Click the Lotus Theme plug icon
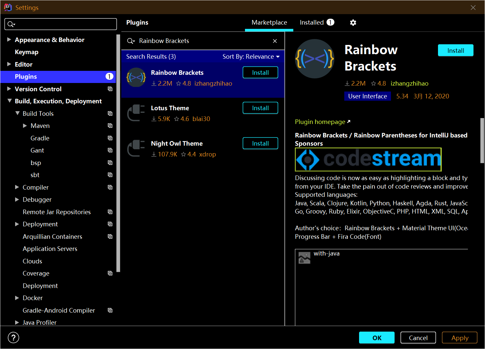Viewport: 485px width, 349px height. pyautogui.click(x=136, y=113)
